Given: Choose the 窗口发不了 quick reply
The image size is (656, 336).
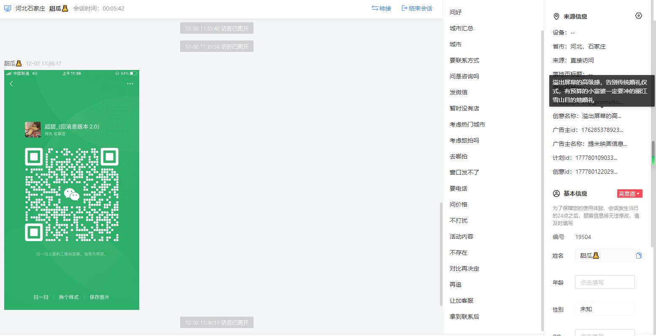Looking at the screenshot, I should point(464,172).
